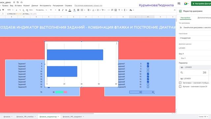Image resolution: width=211 pixels, height=119 pixels.
Task: Switch to the Дополнительные tab in chart editor
Action: pos(204,18)
